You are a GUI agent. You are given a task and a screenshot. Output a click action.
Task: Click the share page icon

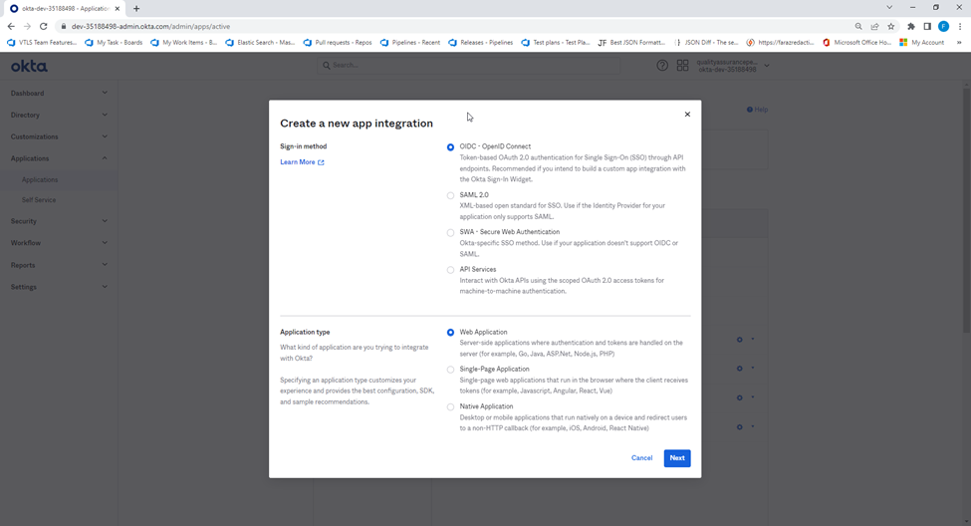click(x=874, y=26)
